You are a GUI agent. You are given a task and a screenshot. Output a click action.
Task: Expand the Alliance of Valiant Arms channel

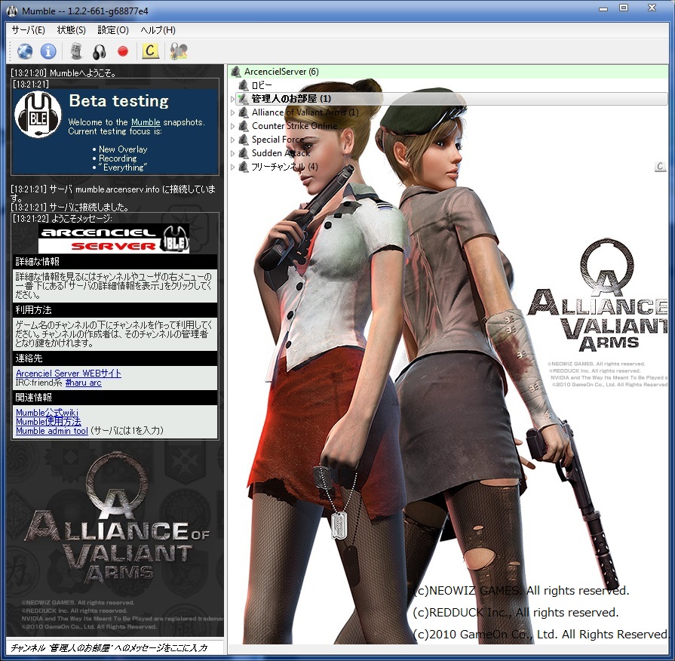[x=232, y=112]
